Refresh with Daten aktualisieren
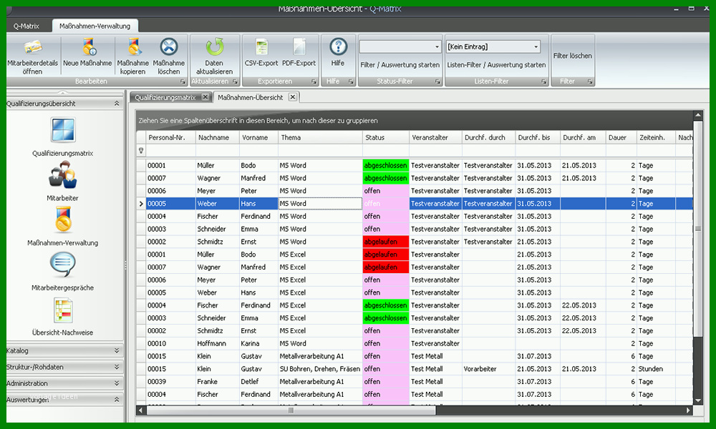This screenshot has height=429, width=716. pyautogui.click(x=214, y=56)
